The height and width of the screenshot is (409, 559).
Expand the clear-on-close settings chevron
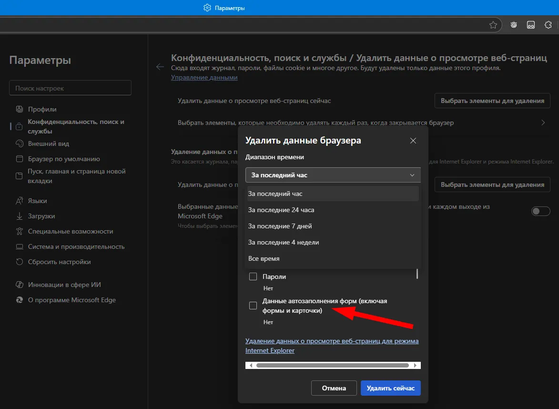543,123
